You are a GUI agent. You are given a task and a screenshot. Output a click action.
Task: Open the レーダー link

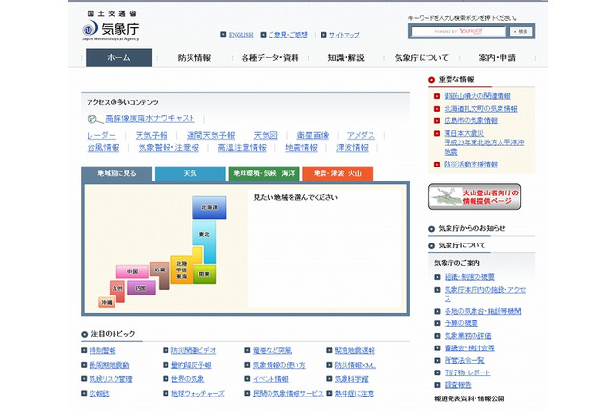click(102, 136)
